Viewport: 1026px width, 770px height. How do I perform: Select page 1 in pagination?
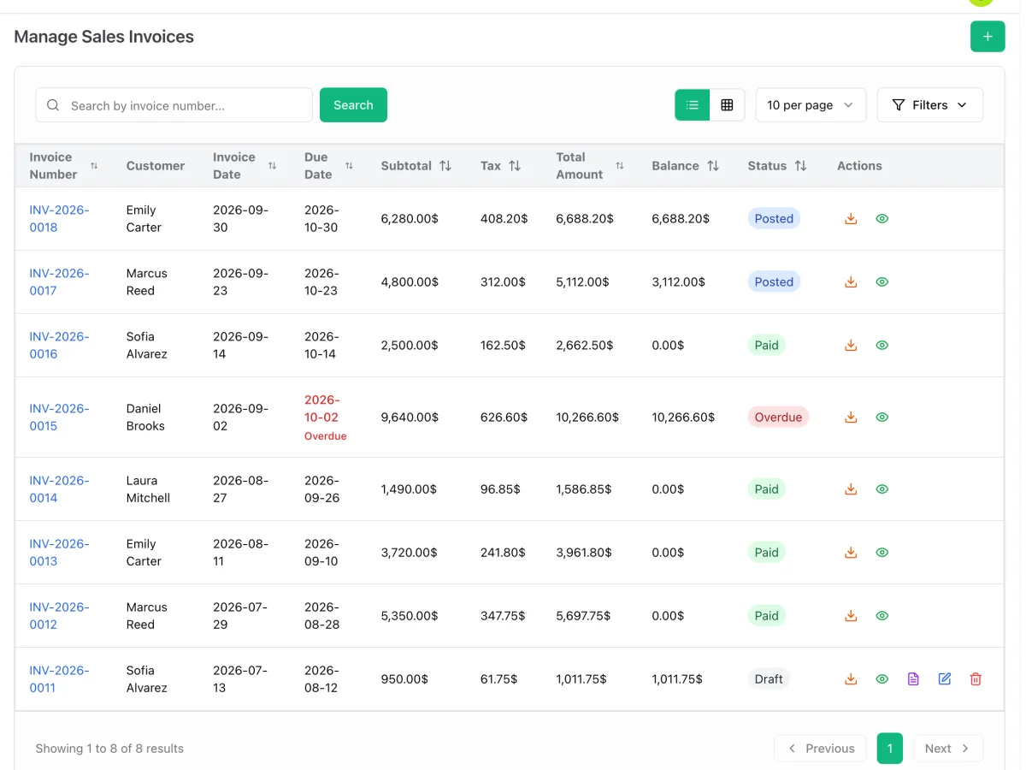[x=890, y=749]
